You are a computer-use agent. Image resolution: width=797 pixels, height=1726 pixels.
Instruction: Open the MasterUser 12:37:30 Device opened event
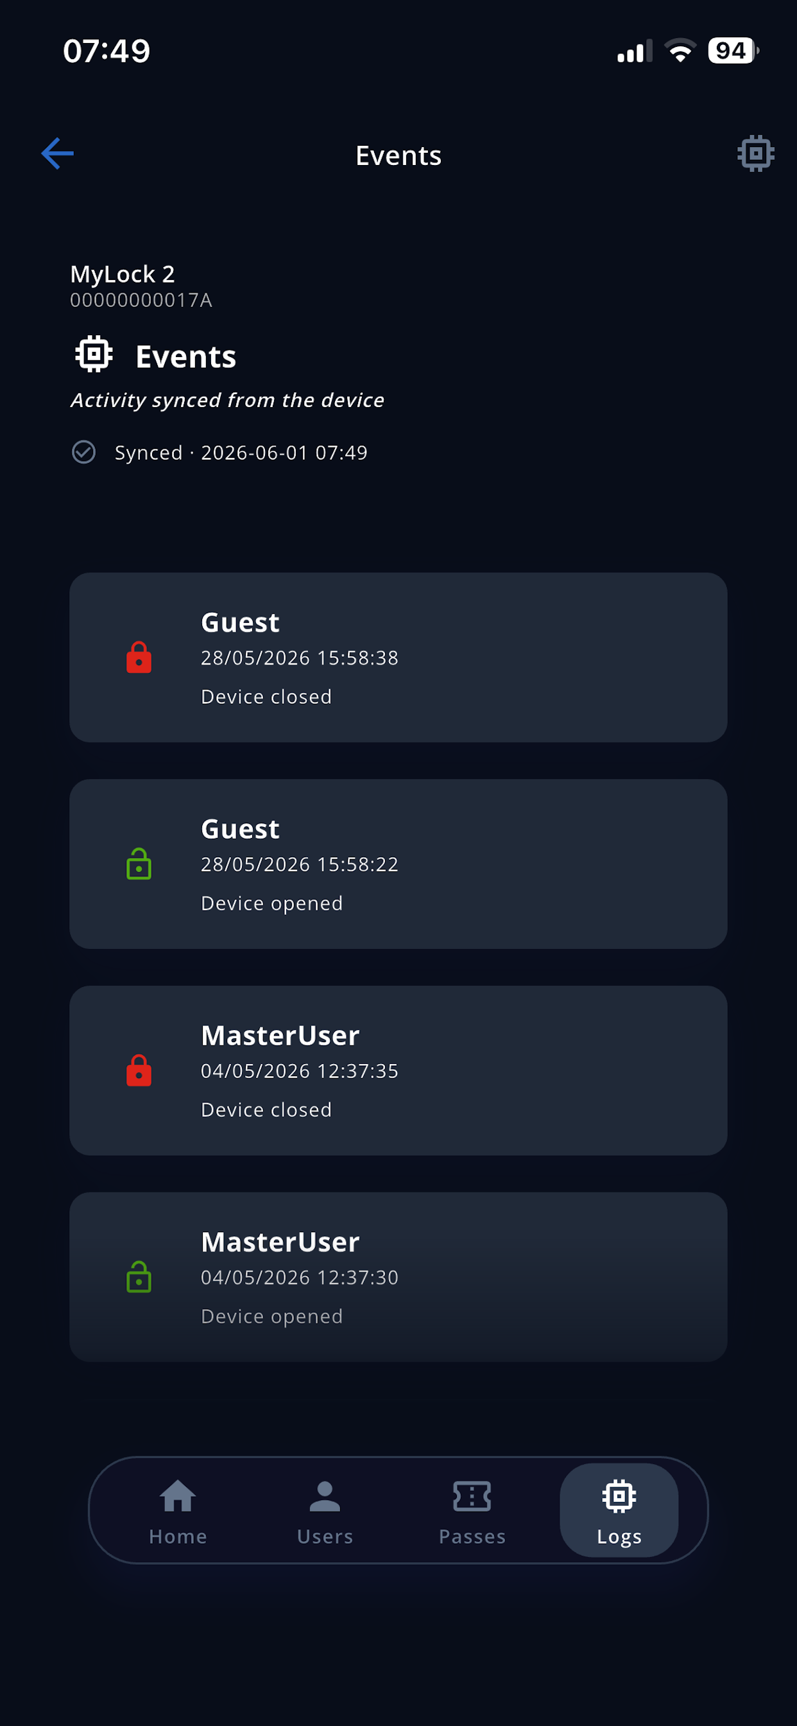(398, 1277)
